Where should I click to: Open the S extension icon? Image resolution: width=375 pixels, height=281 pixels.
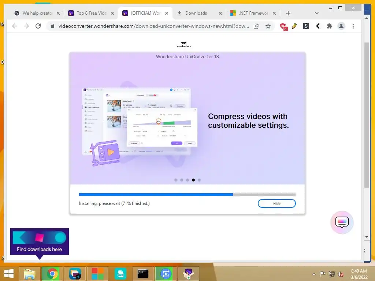306,26
